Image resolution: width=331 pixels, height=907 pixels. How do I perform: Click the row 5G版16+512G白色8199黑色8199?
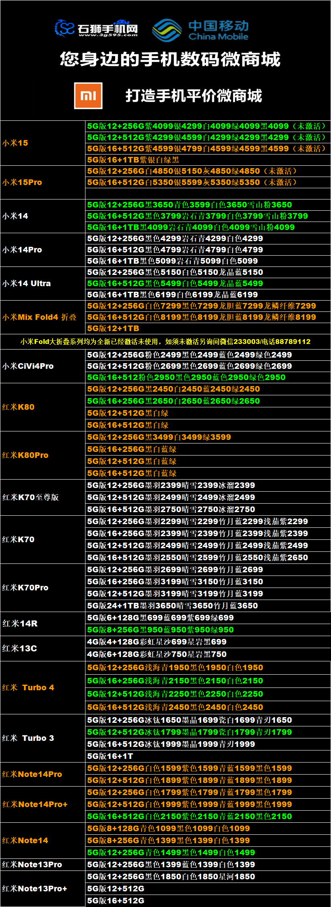click(208, 317)
